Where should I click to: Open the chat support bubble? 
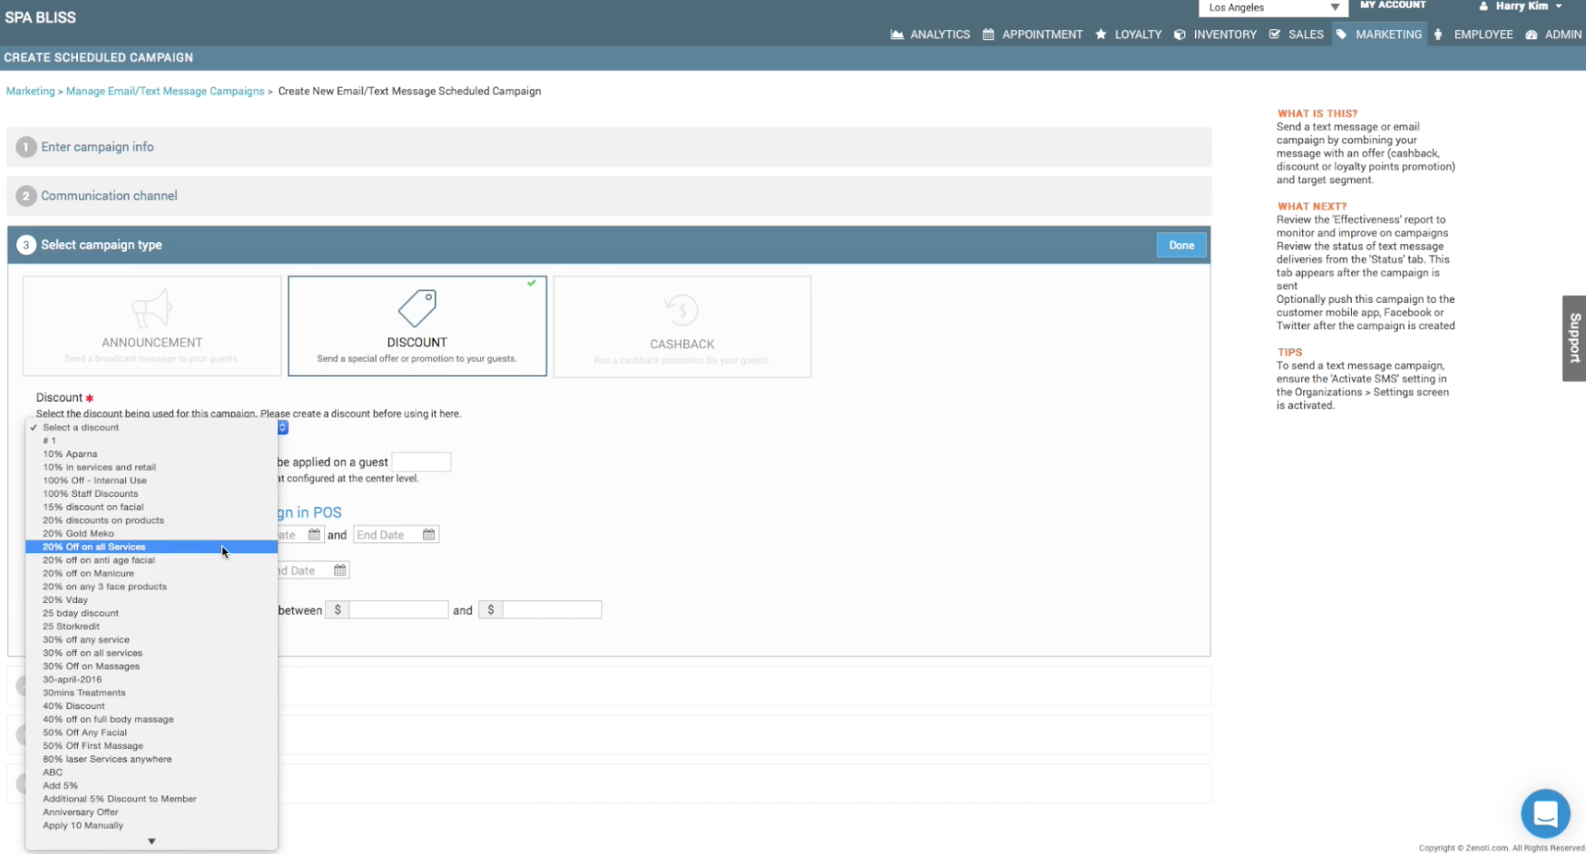click(1545, 813)
